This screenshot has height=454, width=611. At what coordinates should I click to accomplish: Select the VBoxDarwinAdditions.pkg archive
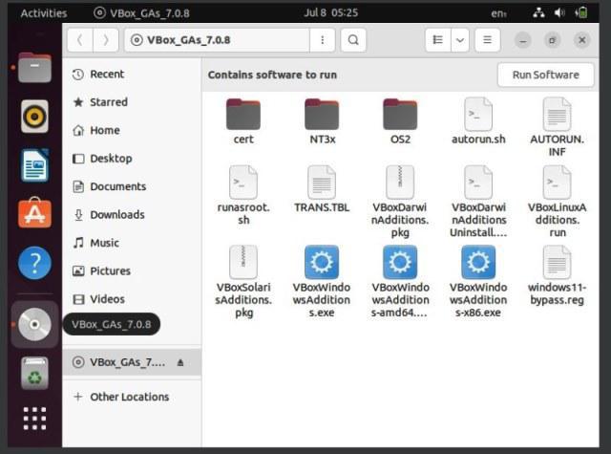(x=400, y=202)
